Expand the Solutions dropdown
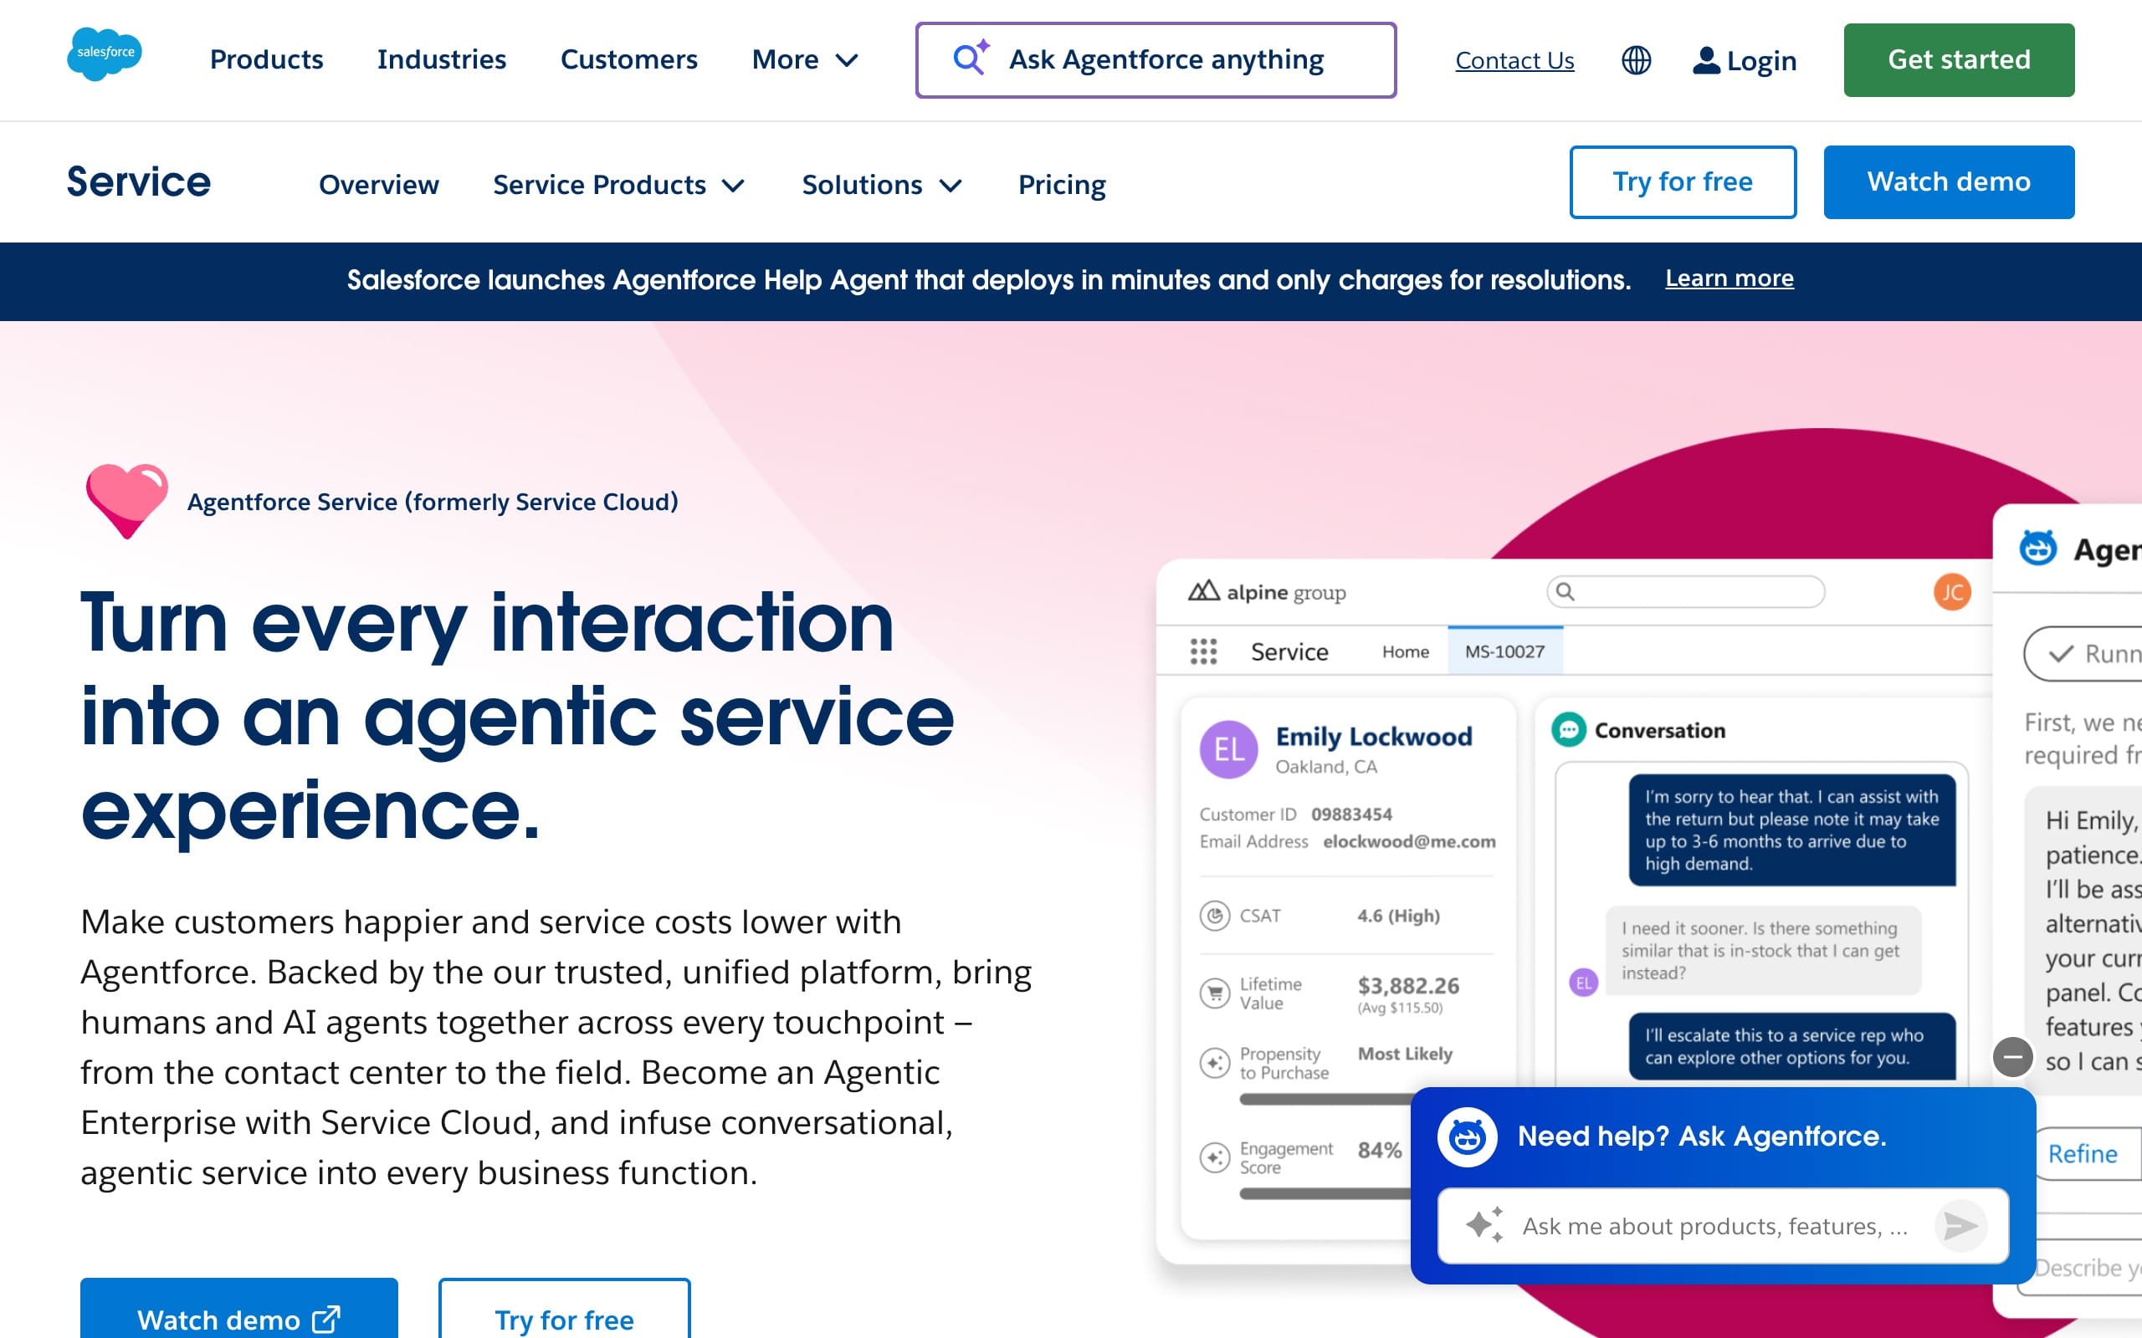The width and height of the screenshot is (2142, 1338). click(882, 185)
